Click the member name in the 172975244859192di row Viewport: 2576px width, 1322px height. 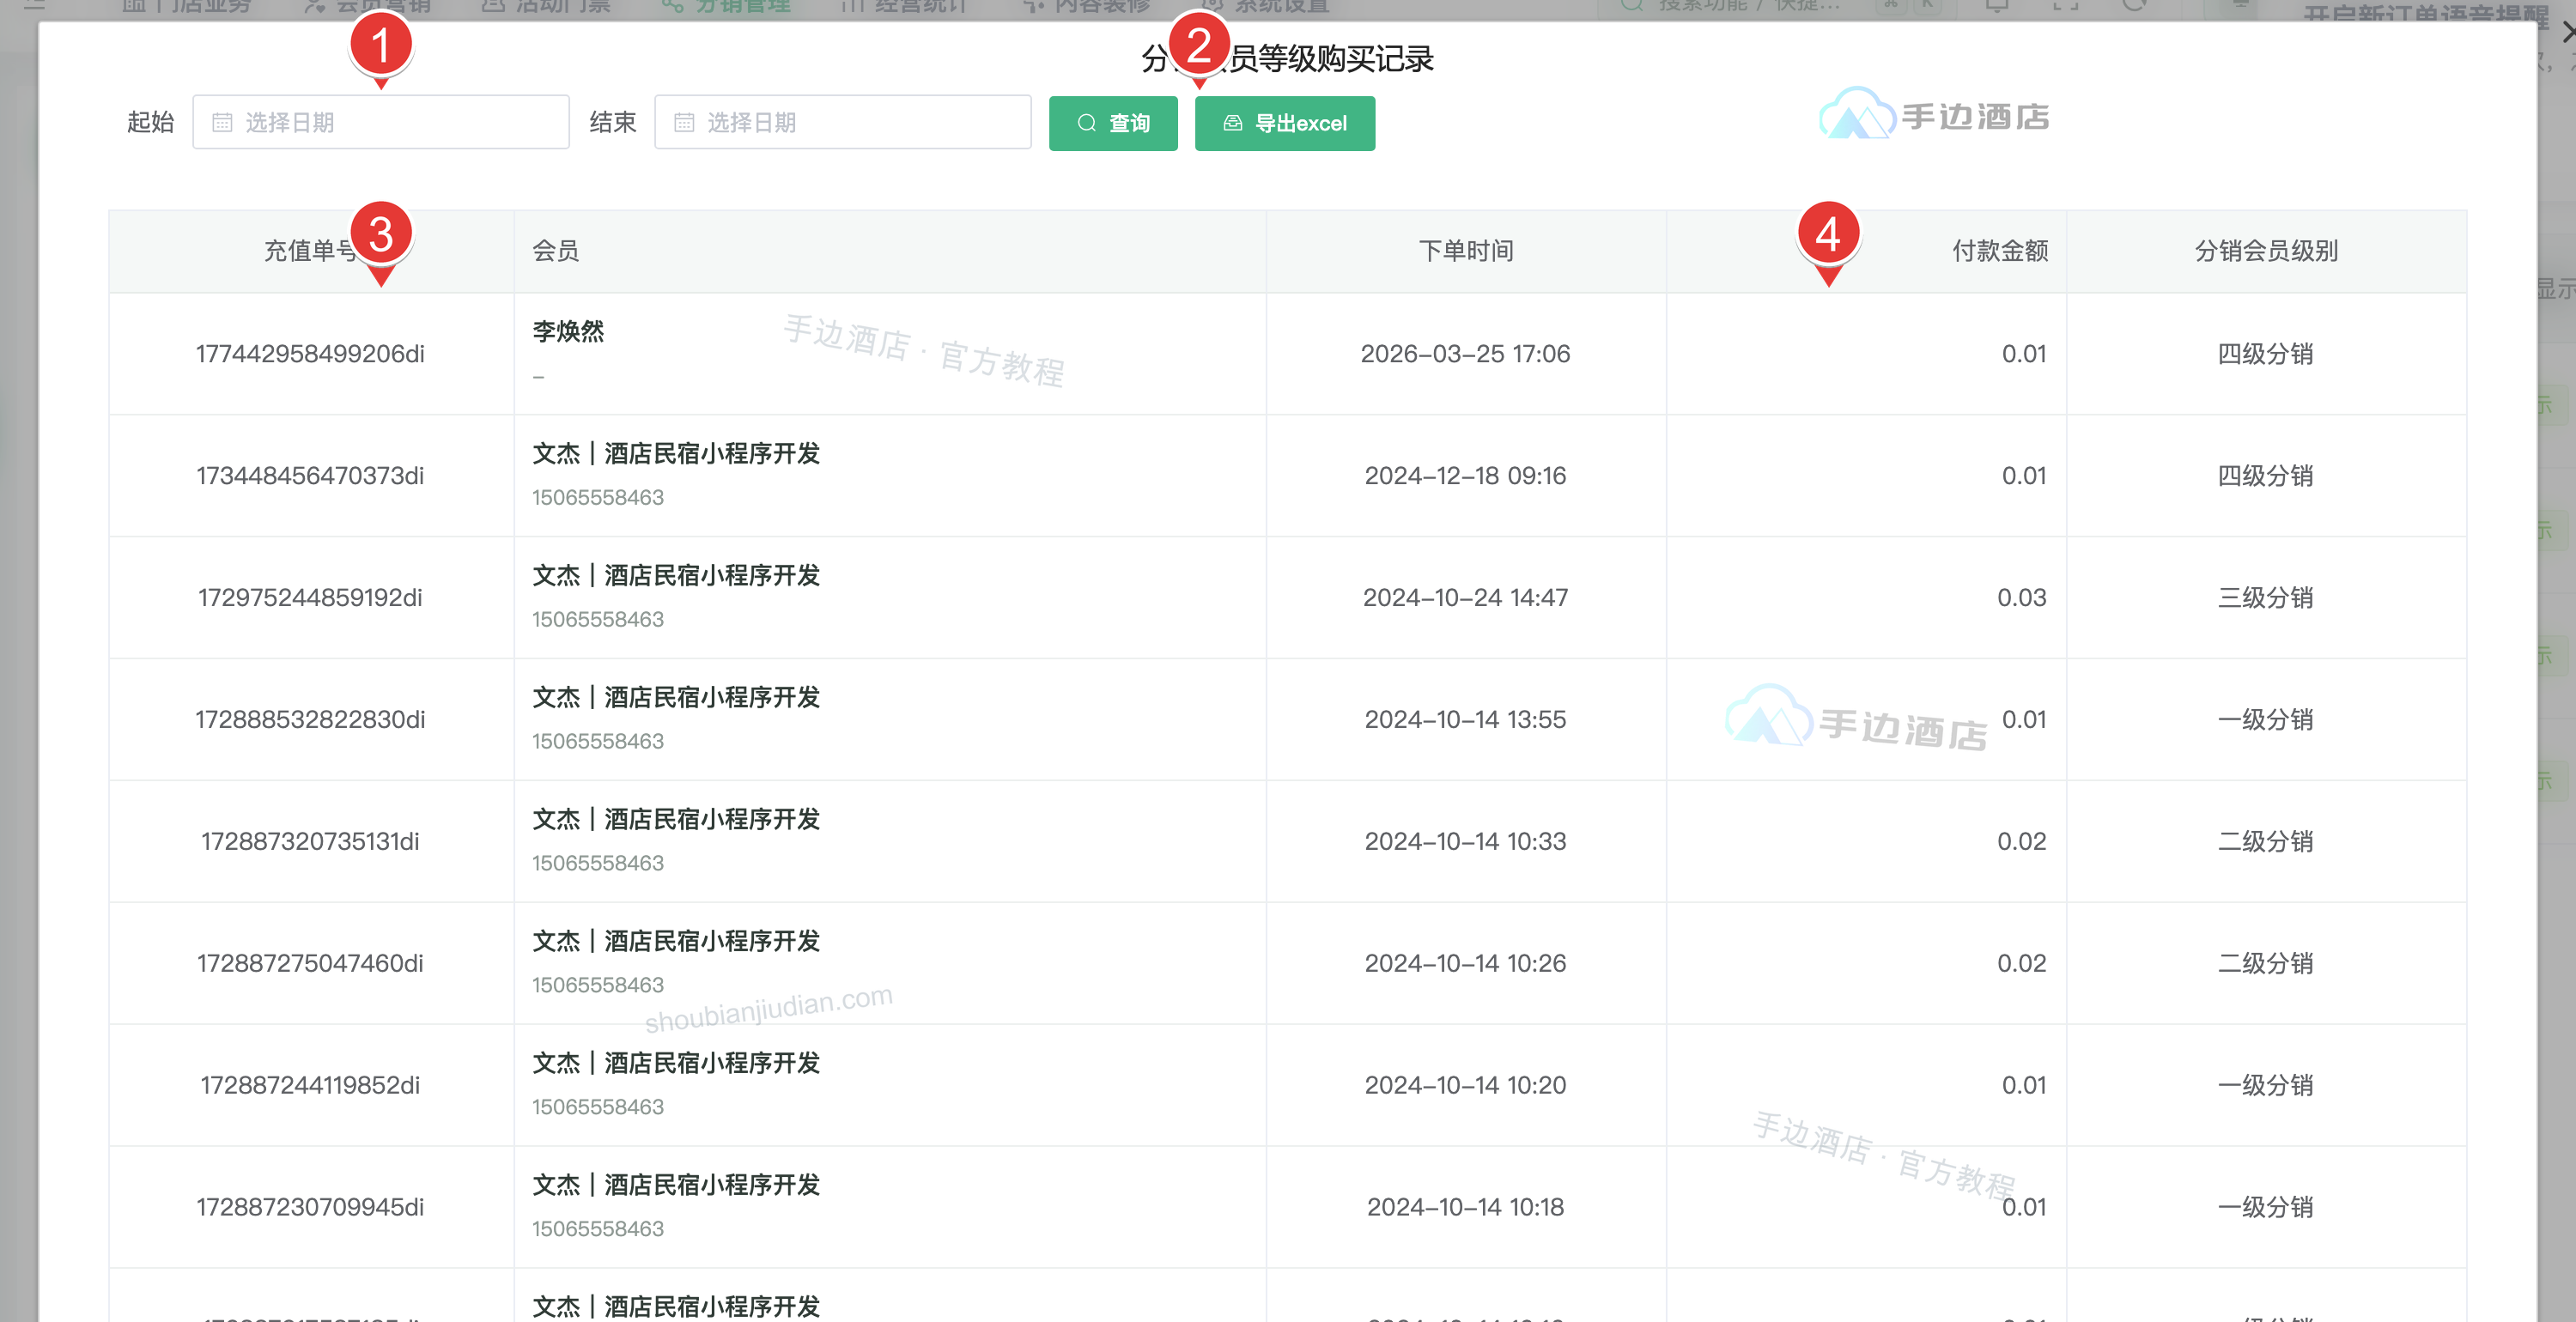[676, 575]
